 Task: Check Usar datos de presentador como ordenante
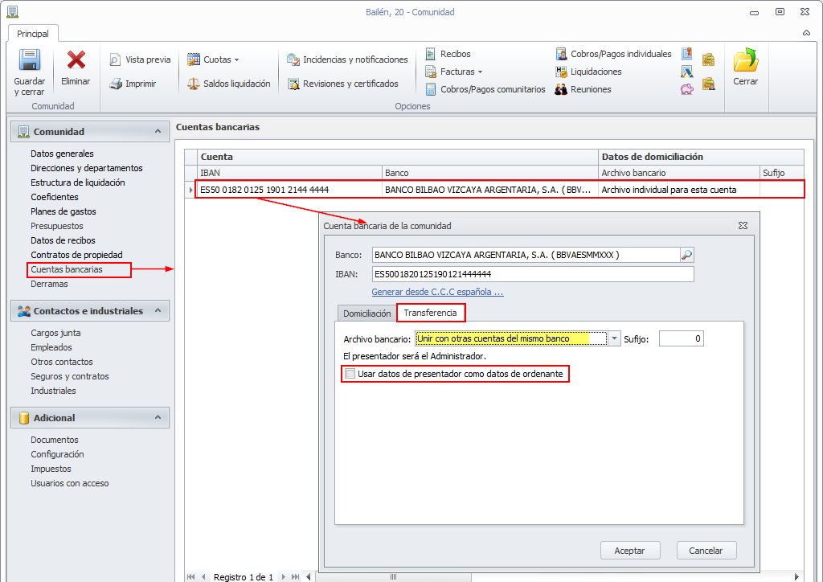[350, 374]
